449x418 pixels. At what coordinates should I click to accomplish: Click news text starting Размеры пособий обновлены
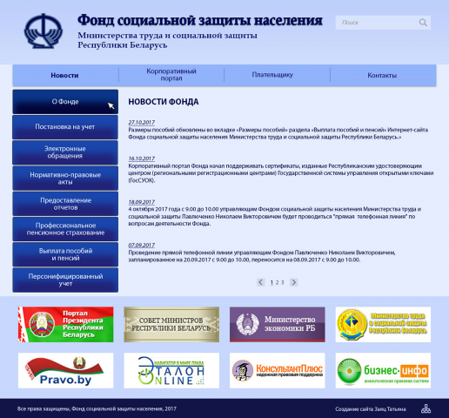pos(278,133)
